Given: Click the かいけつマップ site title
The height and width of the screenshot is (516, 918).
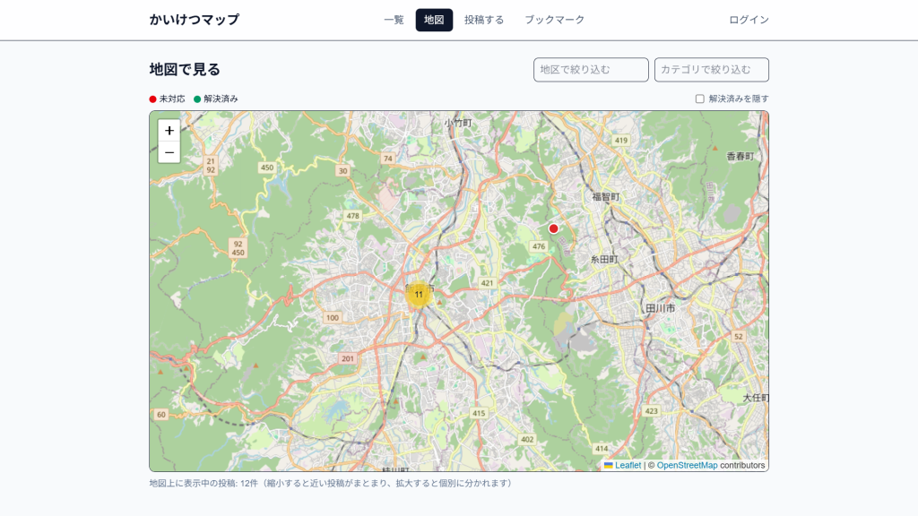Looking at the screenshot, I should click(195, 20).
